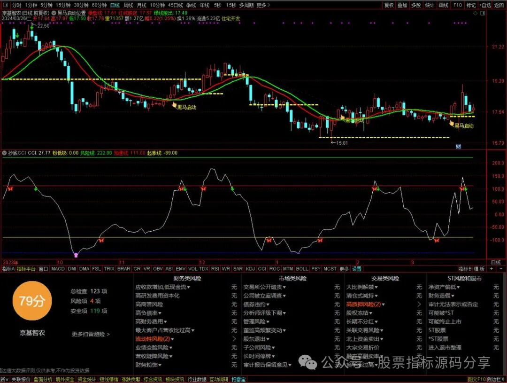Click the 叠加 overlay toolbar button
Screen dimensions: 507x383
tap(402, 5)
